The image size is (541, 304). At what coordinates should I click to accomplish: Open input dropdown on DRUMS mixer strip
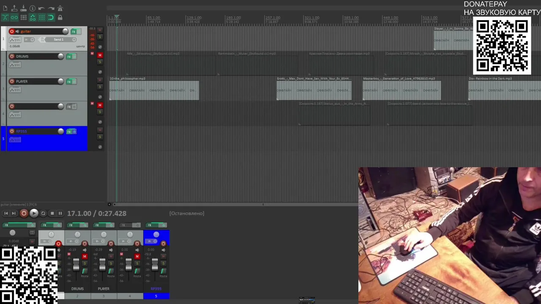click(x=74, y=241)
